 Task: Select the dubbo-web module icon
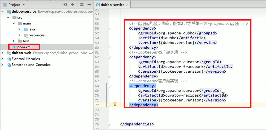point(9,53)
